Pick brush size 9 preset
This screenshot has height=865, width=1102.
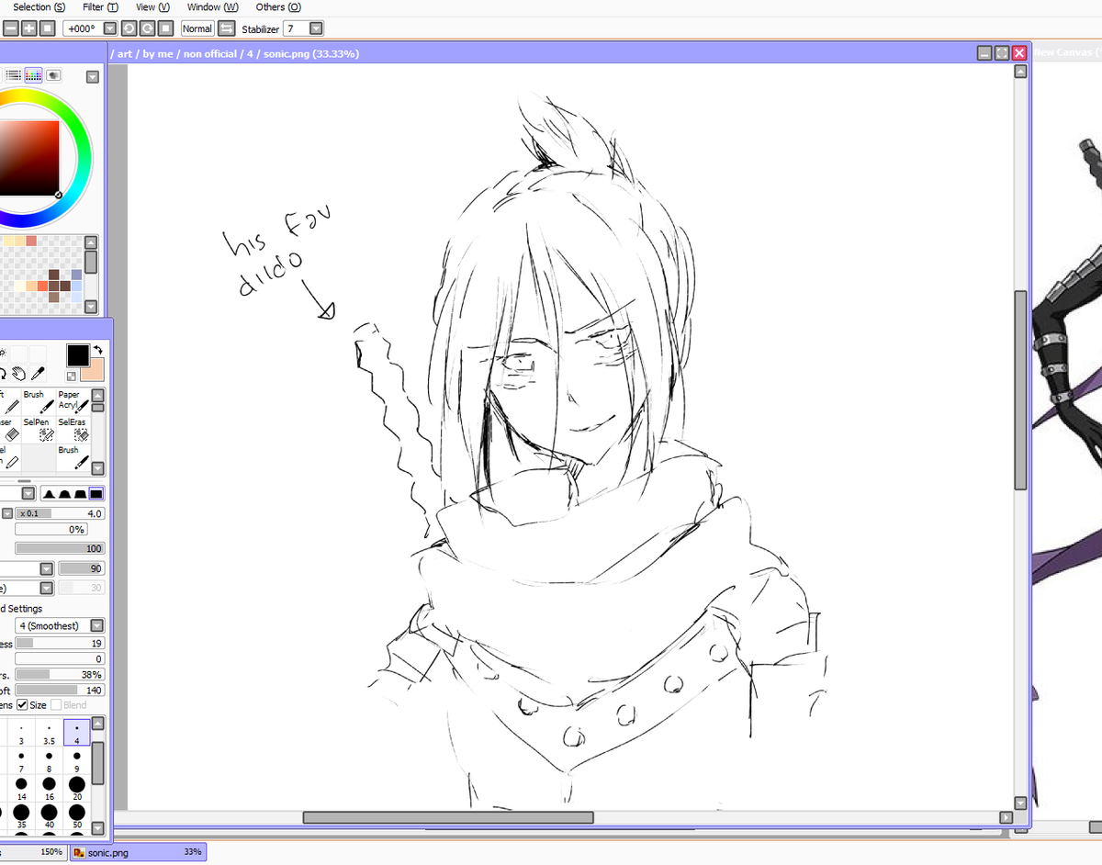coord(77,761)
